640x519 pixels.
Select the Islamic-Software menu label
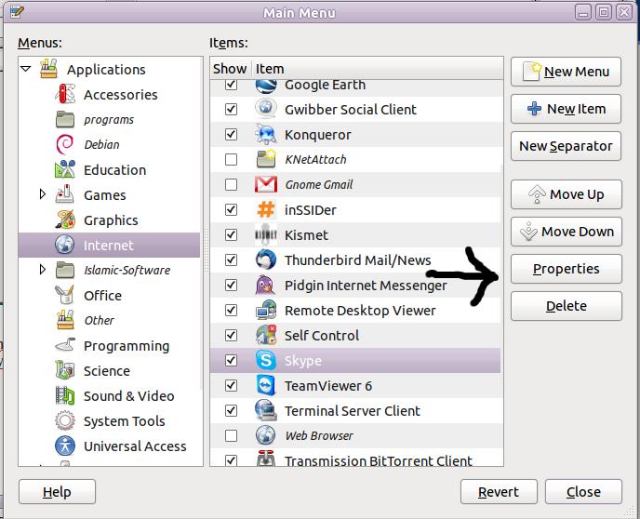[127, 270]
